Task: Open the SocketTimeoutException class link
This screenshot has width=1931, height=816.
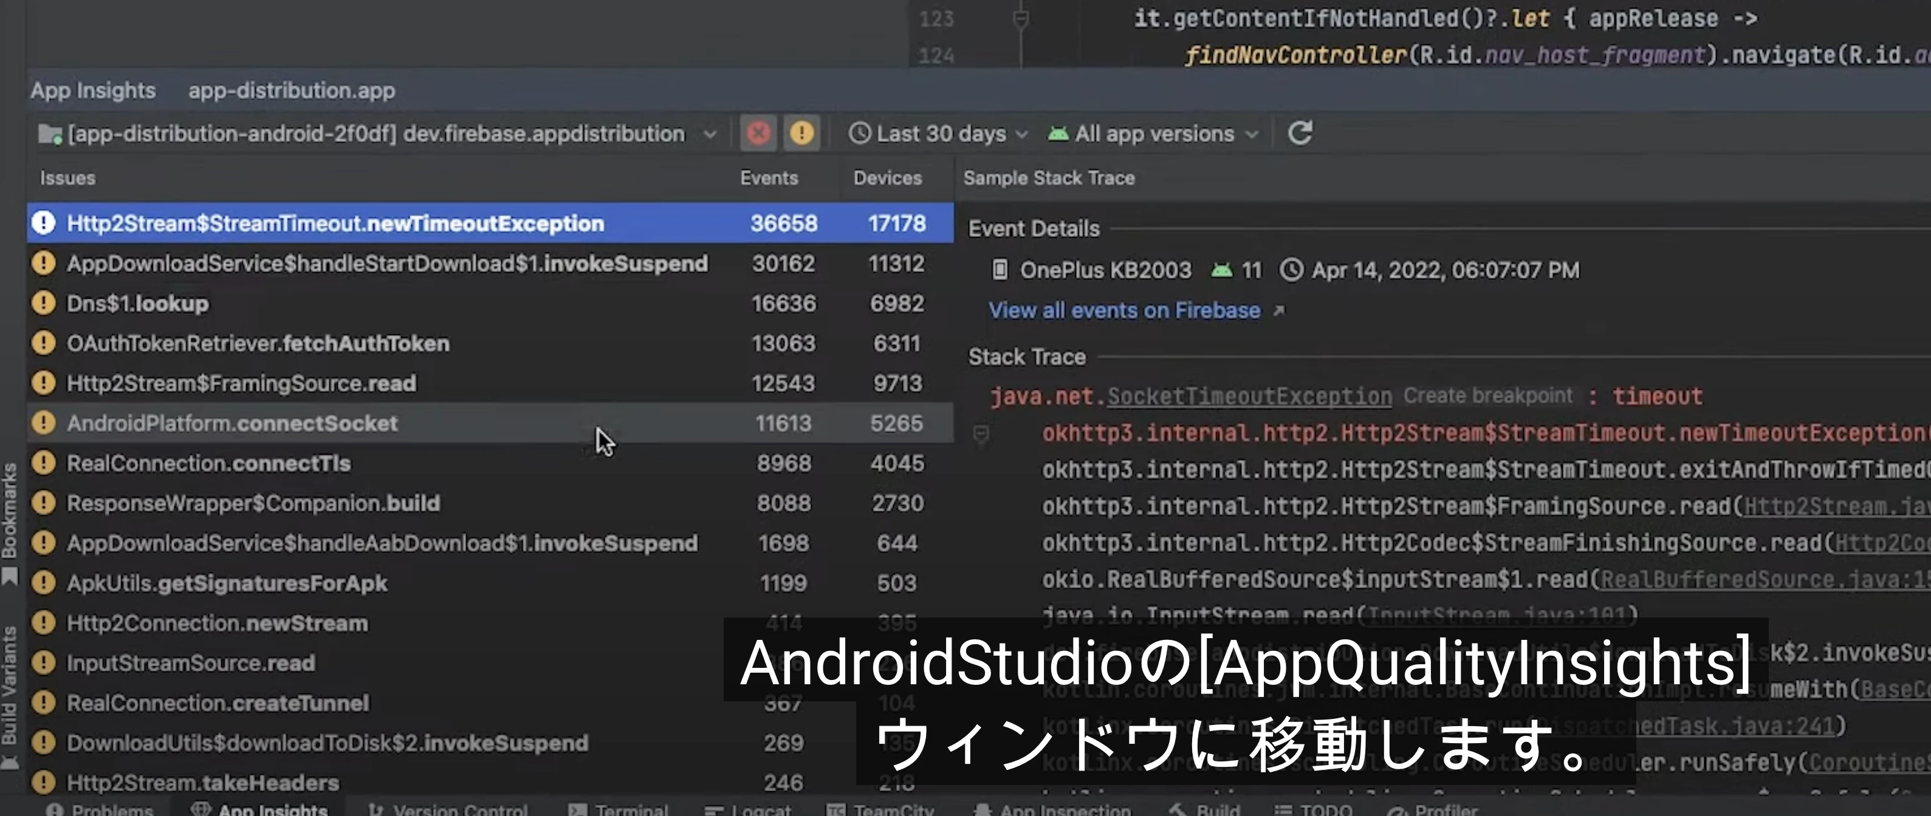Action: (1249, 396)
